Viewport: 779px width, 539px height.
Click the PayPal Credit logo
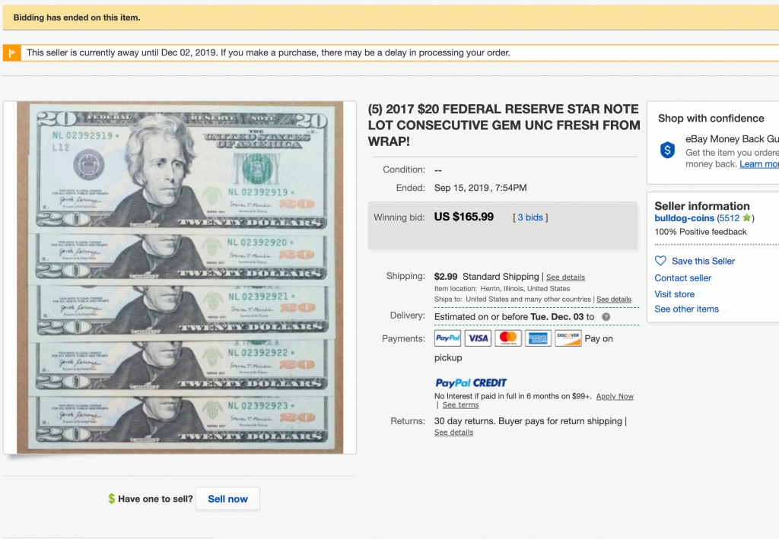pos(470,382)
